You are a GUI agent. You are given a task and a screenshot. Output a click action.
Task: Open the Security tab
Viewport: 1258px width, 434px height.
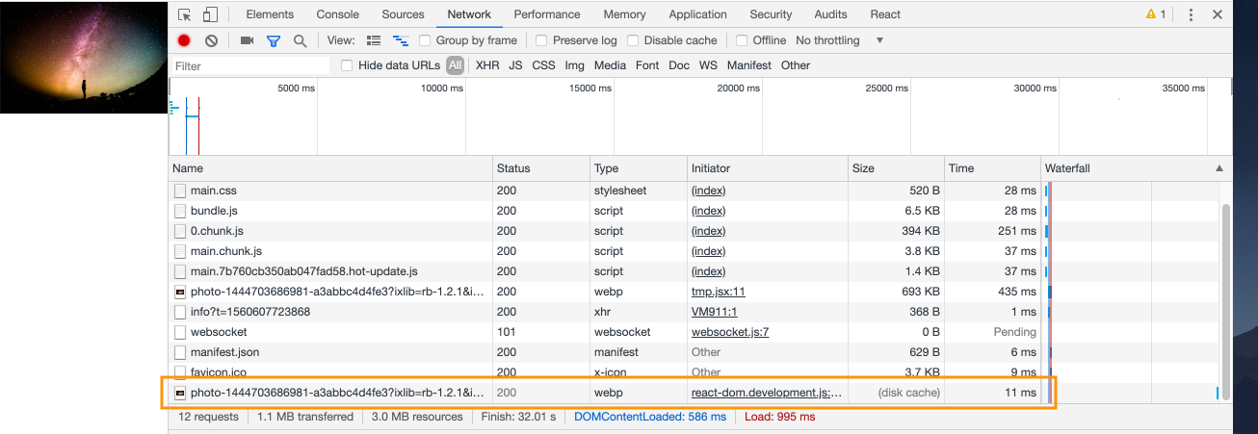pos(771,14)
